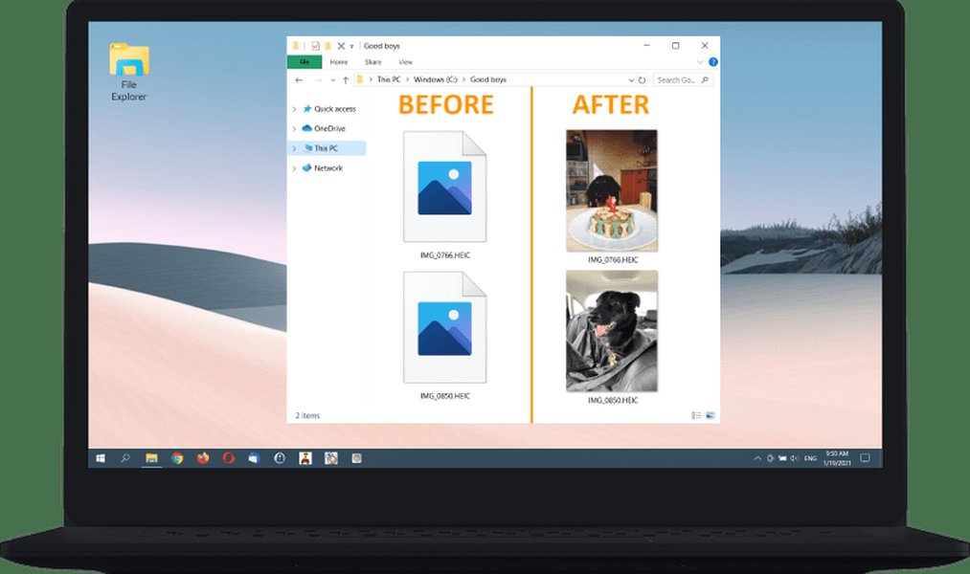Screen dimensions: 970x574
Task: Select the generic IMG_0766.HEIC file icon
Action: pos(445,187)
